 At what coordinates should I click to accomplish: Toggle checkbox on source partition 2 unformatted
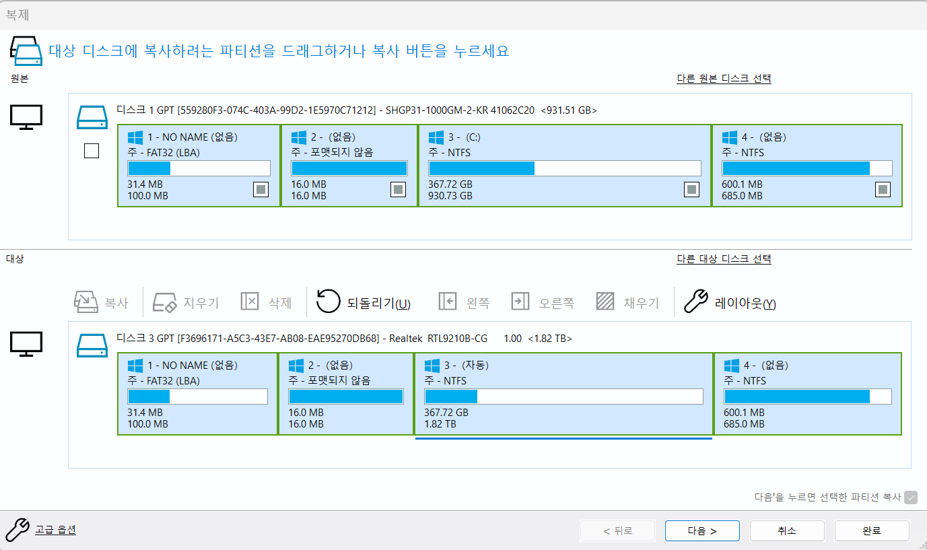pyautogui.click(x=398, y=190)
